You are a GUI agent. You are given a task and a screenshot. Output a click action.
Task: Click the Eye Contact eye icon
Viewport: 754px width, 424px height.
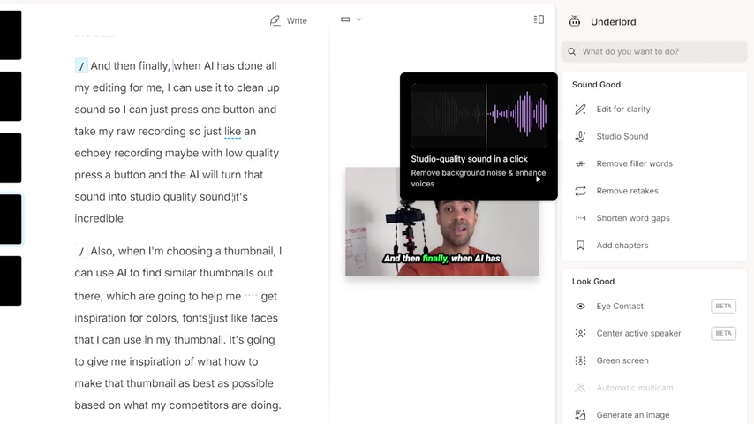pyautogui.click(x=580, y=307)
